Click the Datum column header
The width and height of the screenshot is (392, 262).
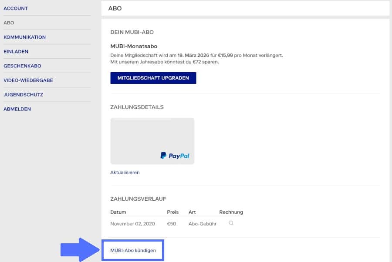click(118, 212)
